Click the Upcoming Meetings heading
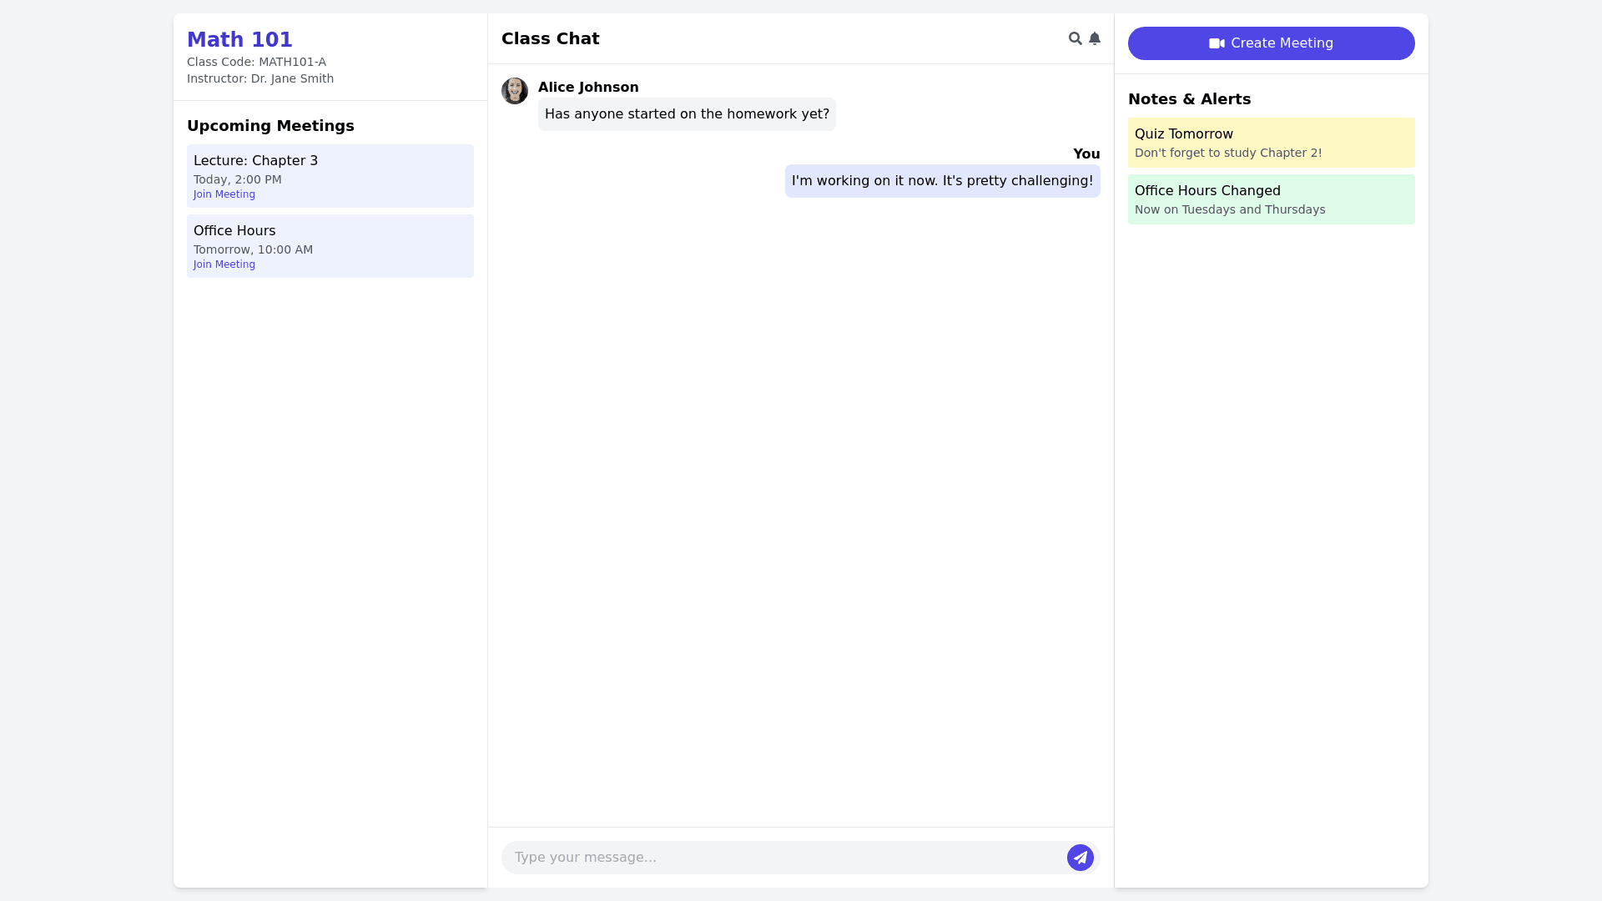 pos(270,126)
